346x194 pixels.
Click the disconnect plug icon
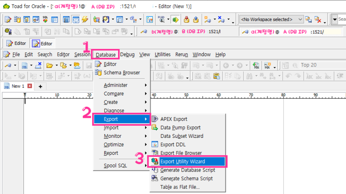click(x=221, y=19)
